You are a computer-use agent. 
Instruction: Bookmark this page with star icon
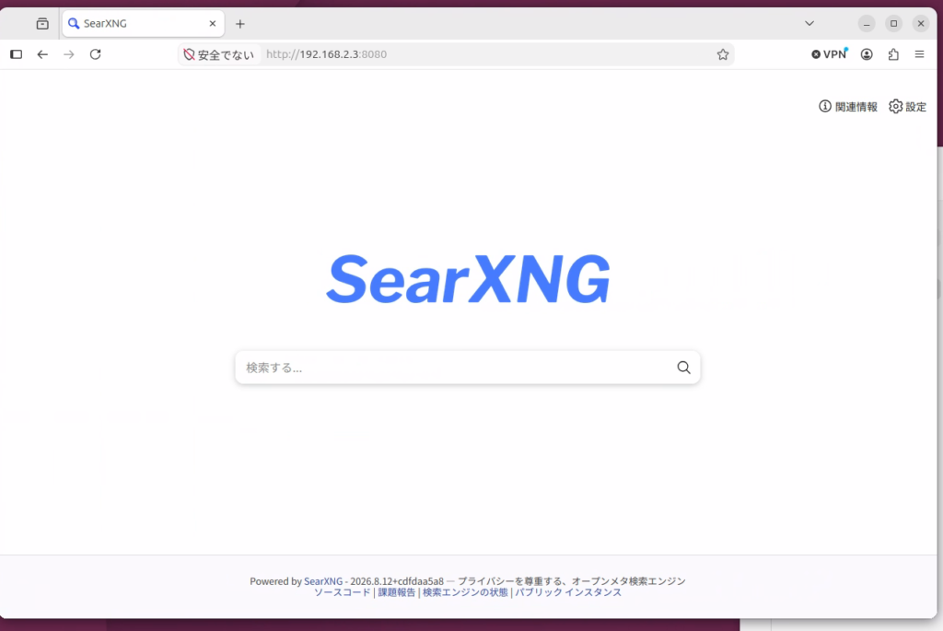tap(722, 54)
